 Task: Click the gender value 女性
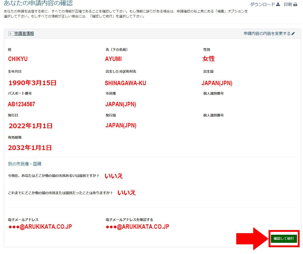209,59
